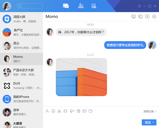Open chat settings hexagon icon
This screenshot has width=159, height=128.
154,17
